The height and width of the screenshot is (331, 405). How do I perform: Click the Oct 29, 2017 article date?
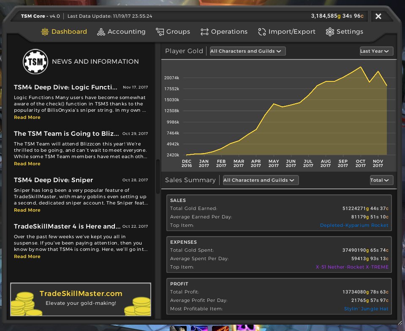pos(135,134)
